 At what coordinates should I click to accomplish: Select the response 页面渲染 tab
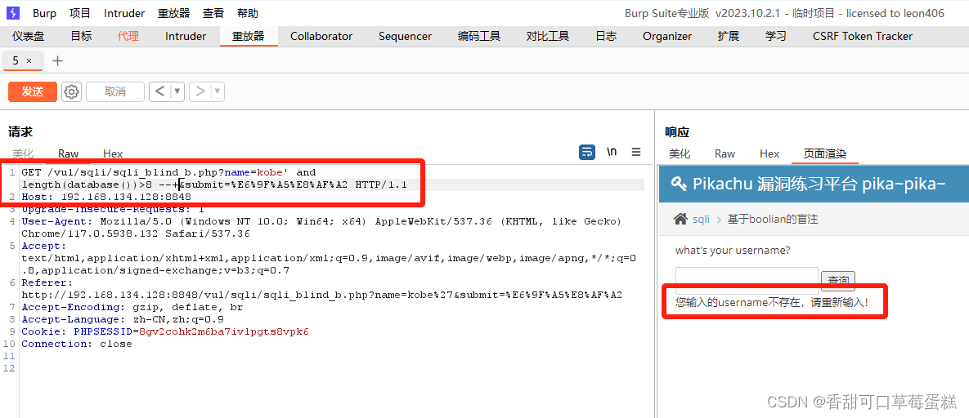point(825,153)
